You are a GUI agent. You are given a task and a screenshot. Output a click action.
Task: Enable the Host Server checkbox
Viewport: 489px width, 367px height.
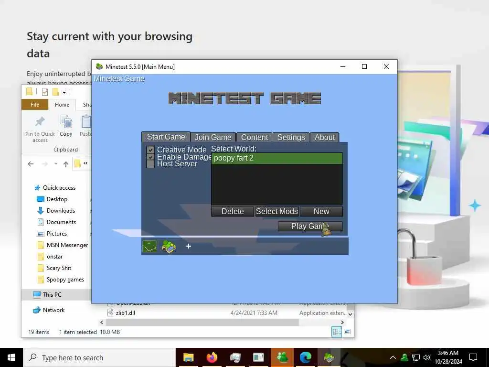150,164
